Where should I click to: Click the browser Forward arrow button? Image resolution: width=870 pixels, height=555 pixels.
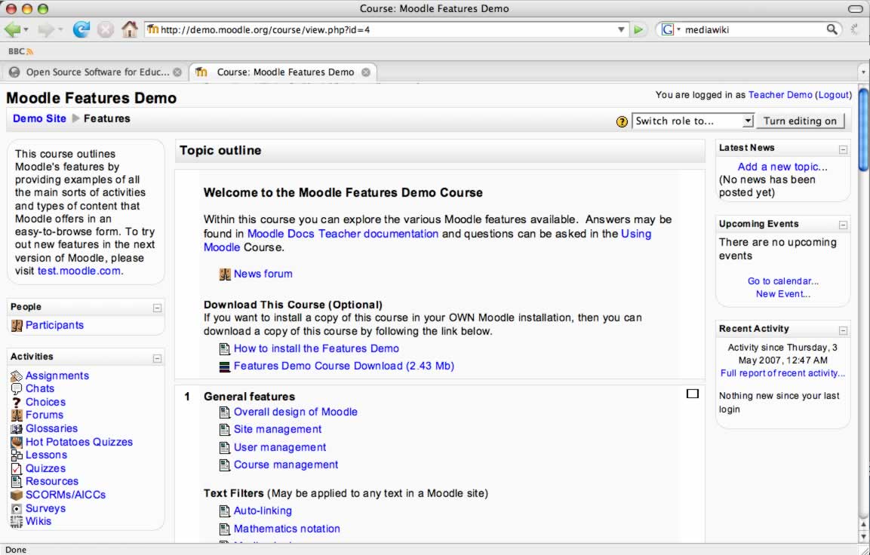tap(46, 29)
